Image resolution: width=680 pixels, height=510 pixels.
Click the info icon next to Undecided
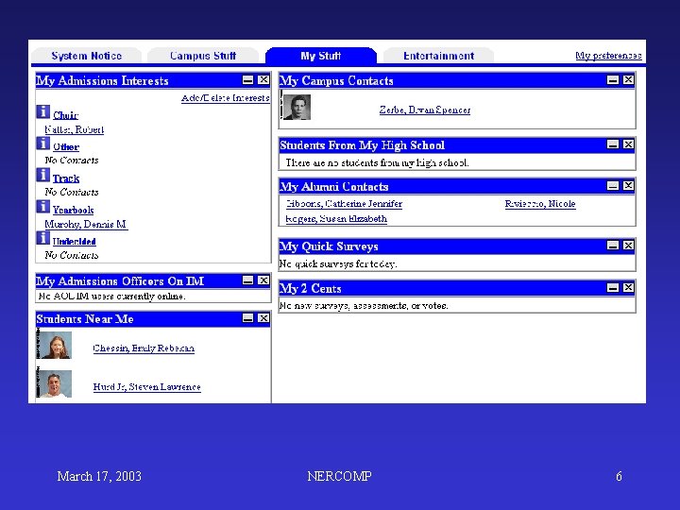(42, 238)
